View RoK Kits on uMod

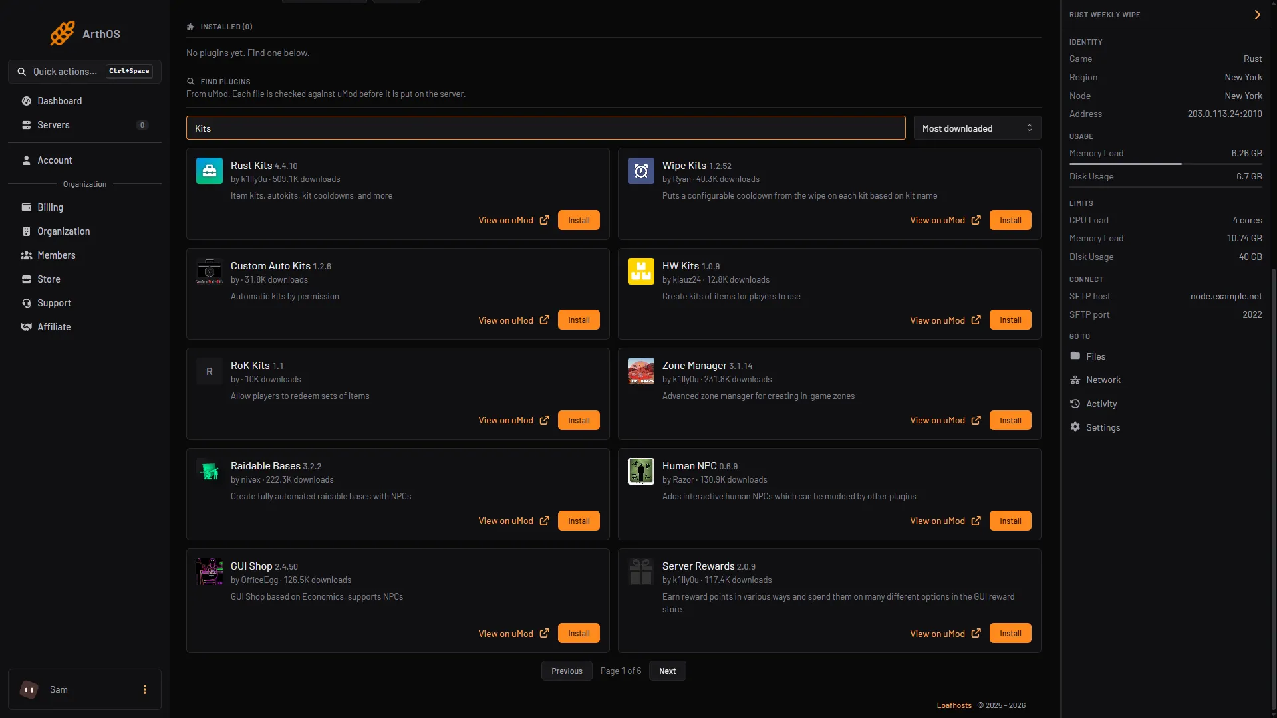point(513,420)
